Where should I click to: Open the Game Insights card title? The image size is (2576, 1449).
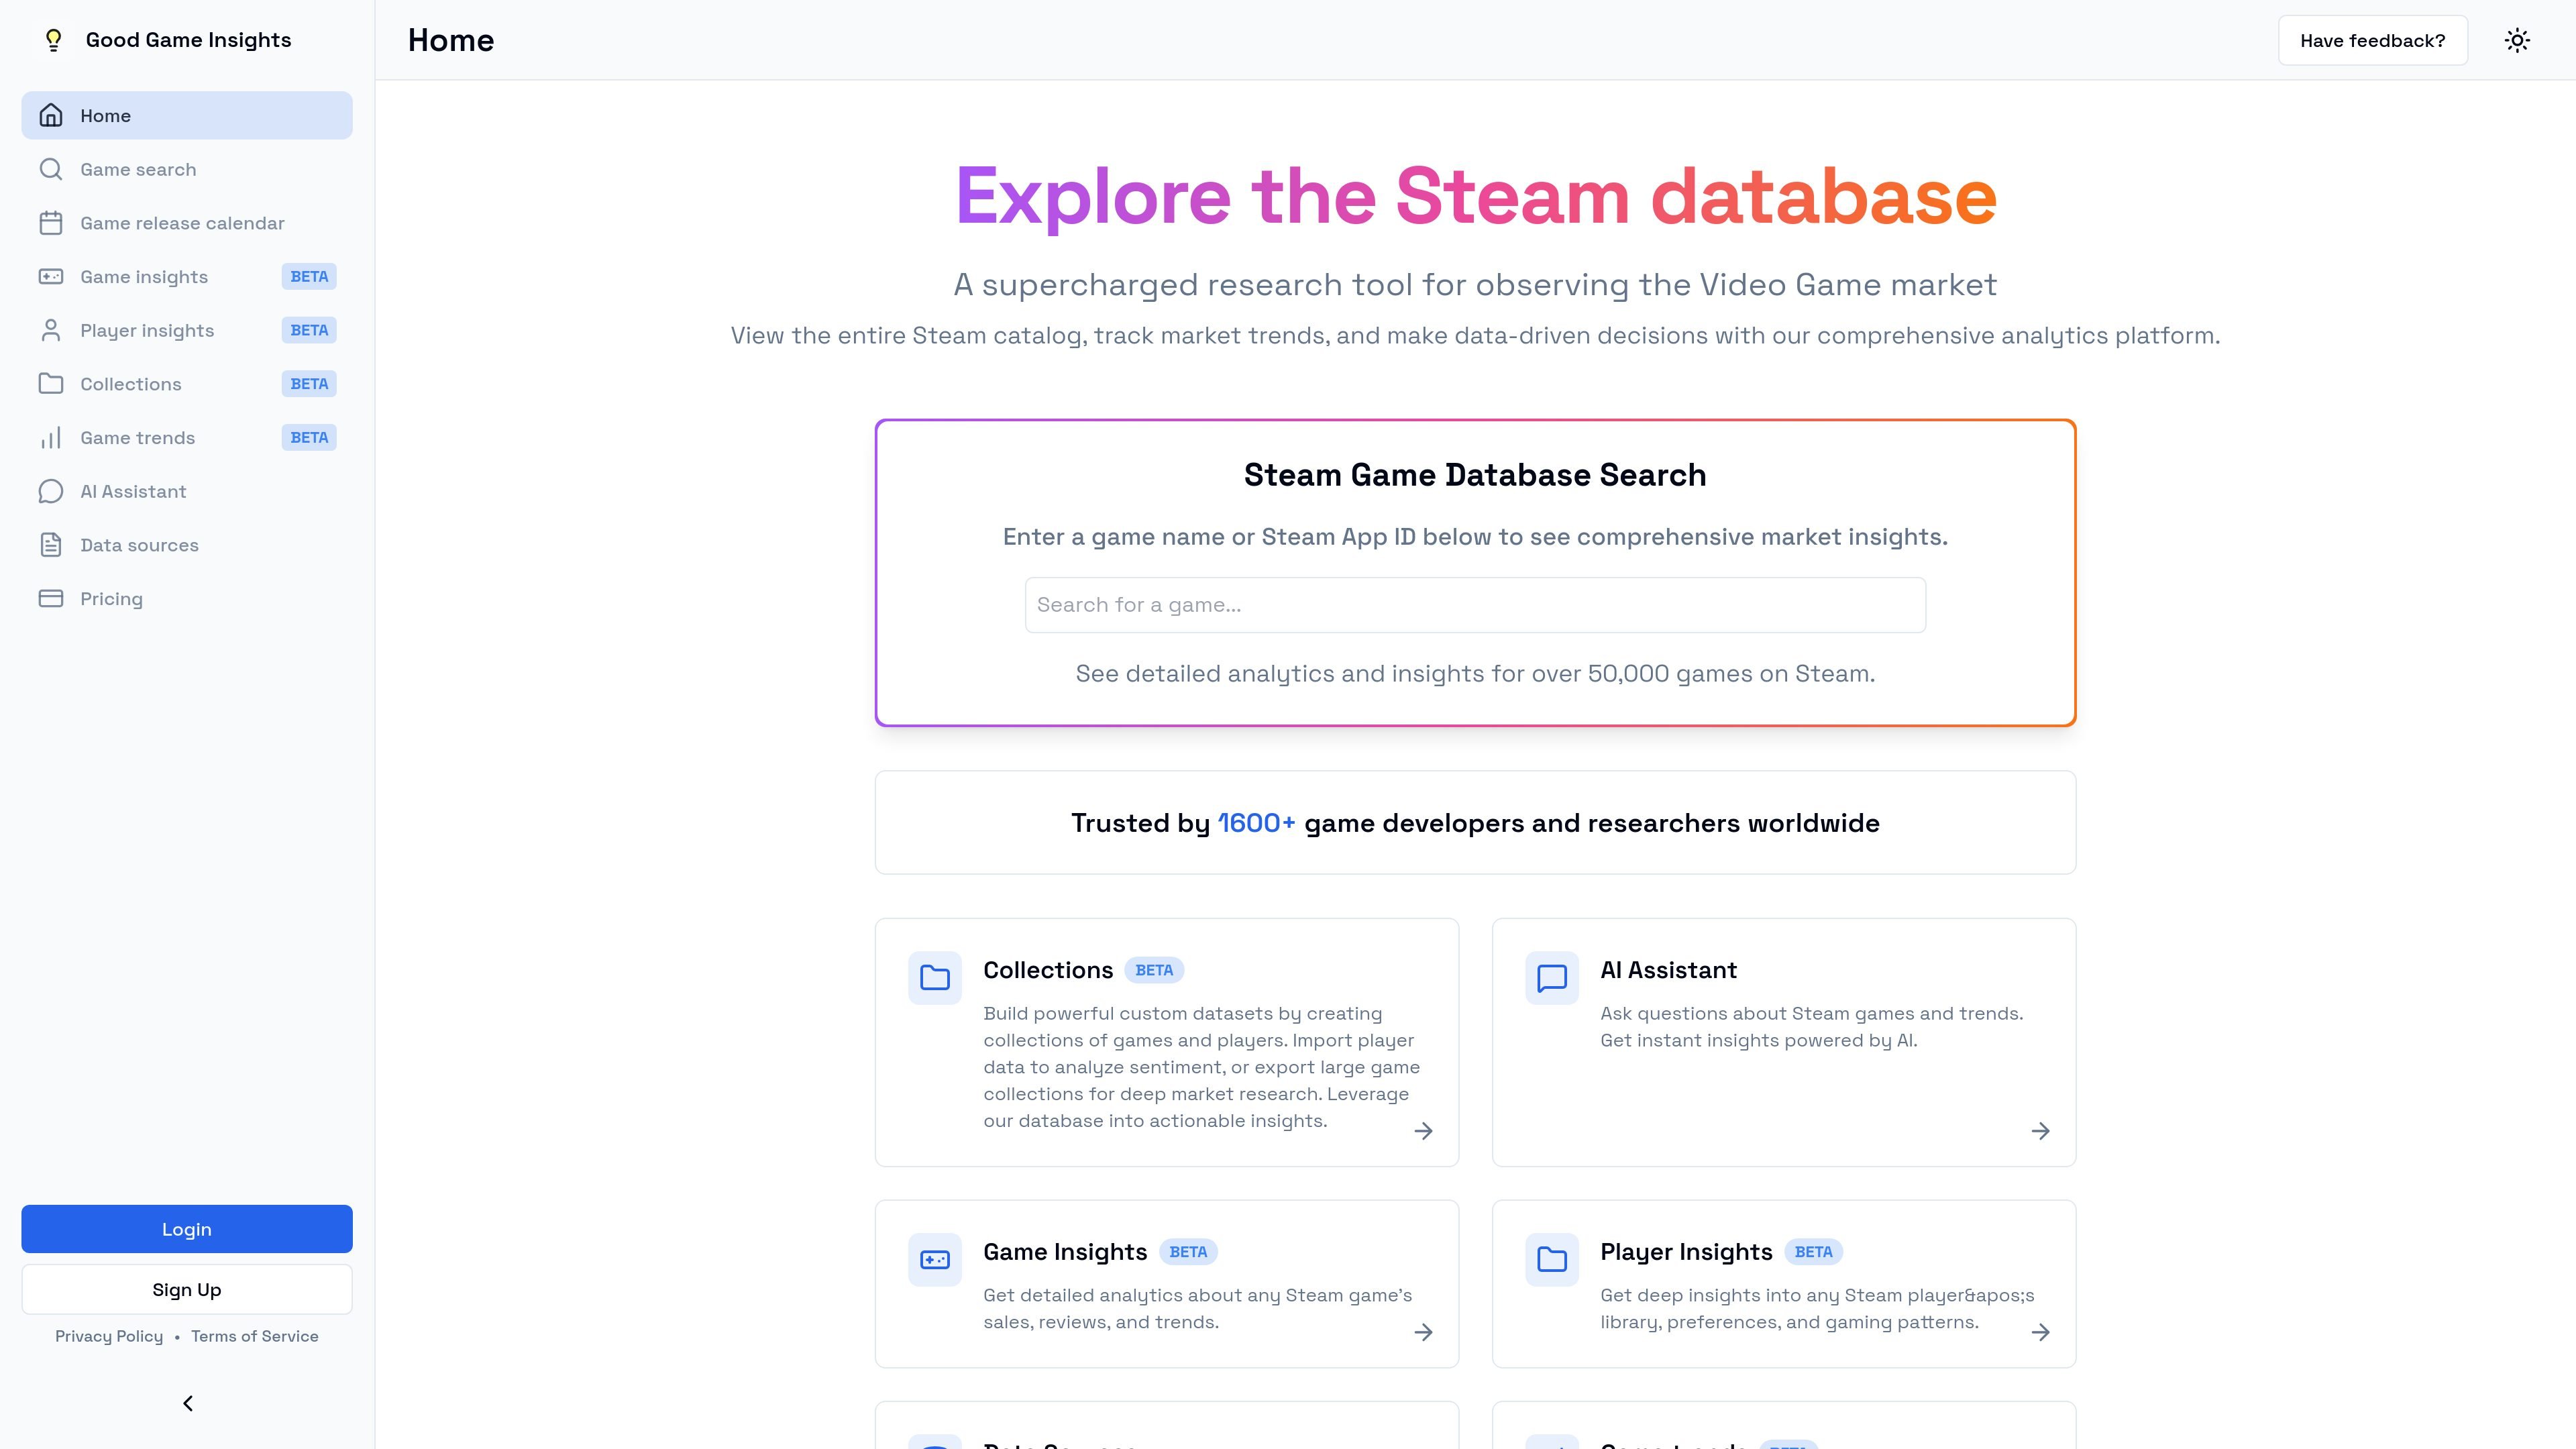(x=1065, y=1252)
